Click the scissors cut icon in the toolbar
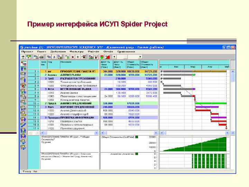The width and height of the screenshot is (249, 187). coord(54,57)
